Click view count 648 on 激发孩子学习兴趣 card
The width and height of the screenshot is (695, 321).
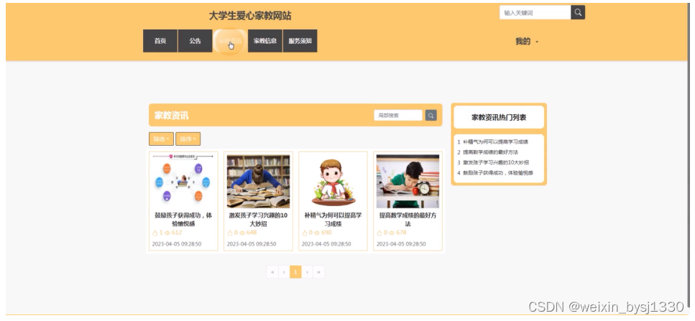(252, 233)
